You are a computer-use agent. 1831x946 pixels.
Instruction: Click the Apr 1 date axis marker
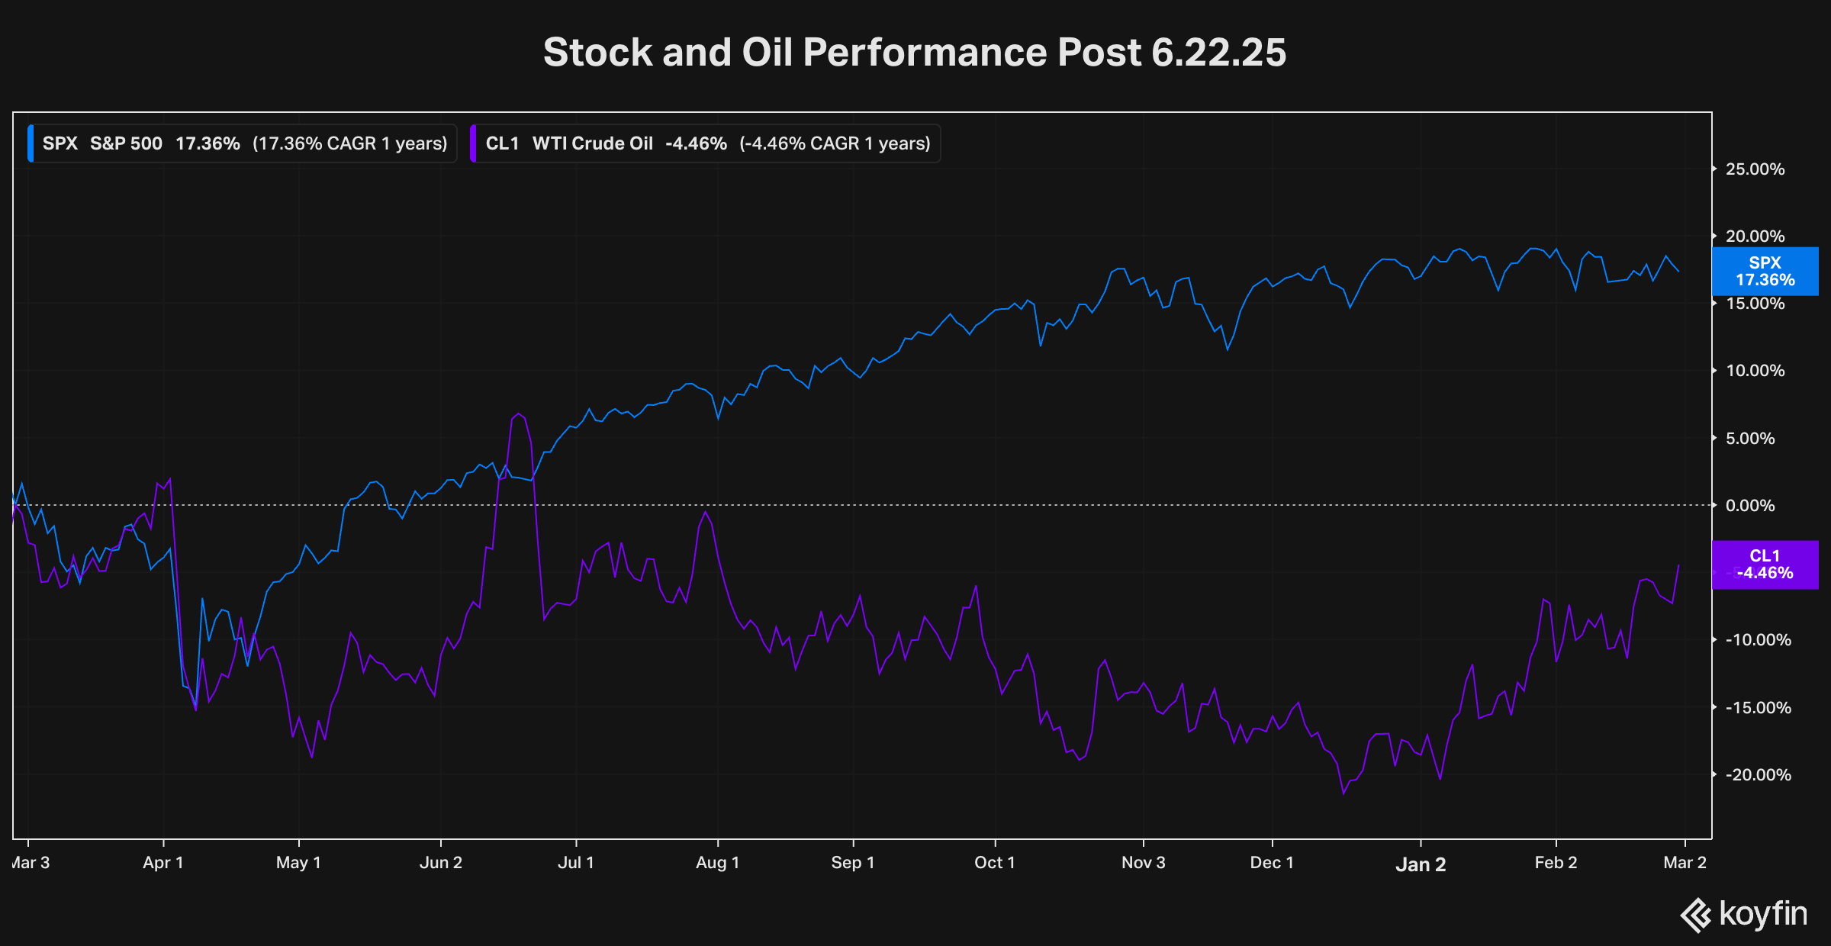(x=163, y=863)
